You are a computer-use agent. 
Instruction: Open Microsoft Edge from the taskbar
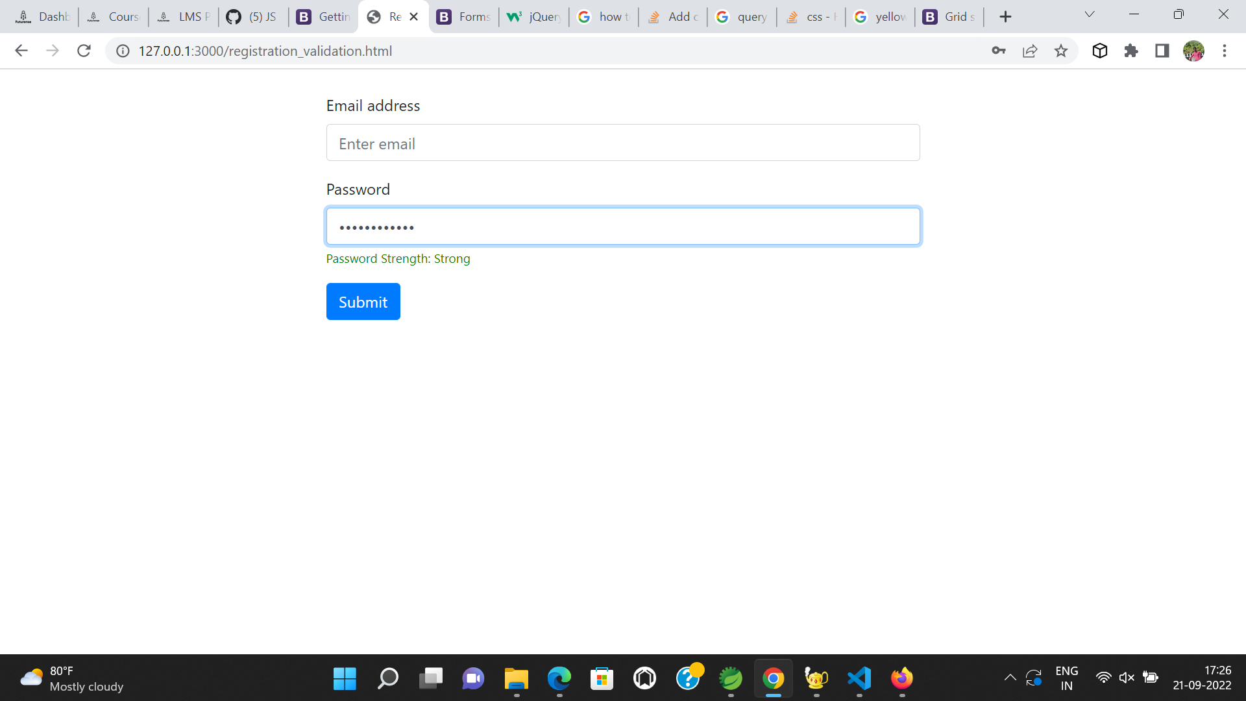[x=558, y=678]
